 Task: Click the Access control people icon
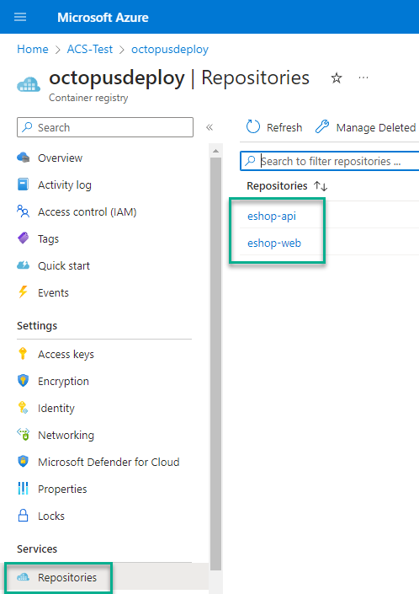pos(23,211)
